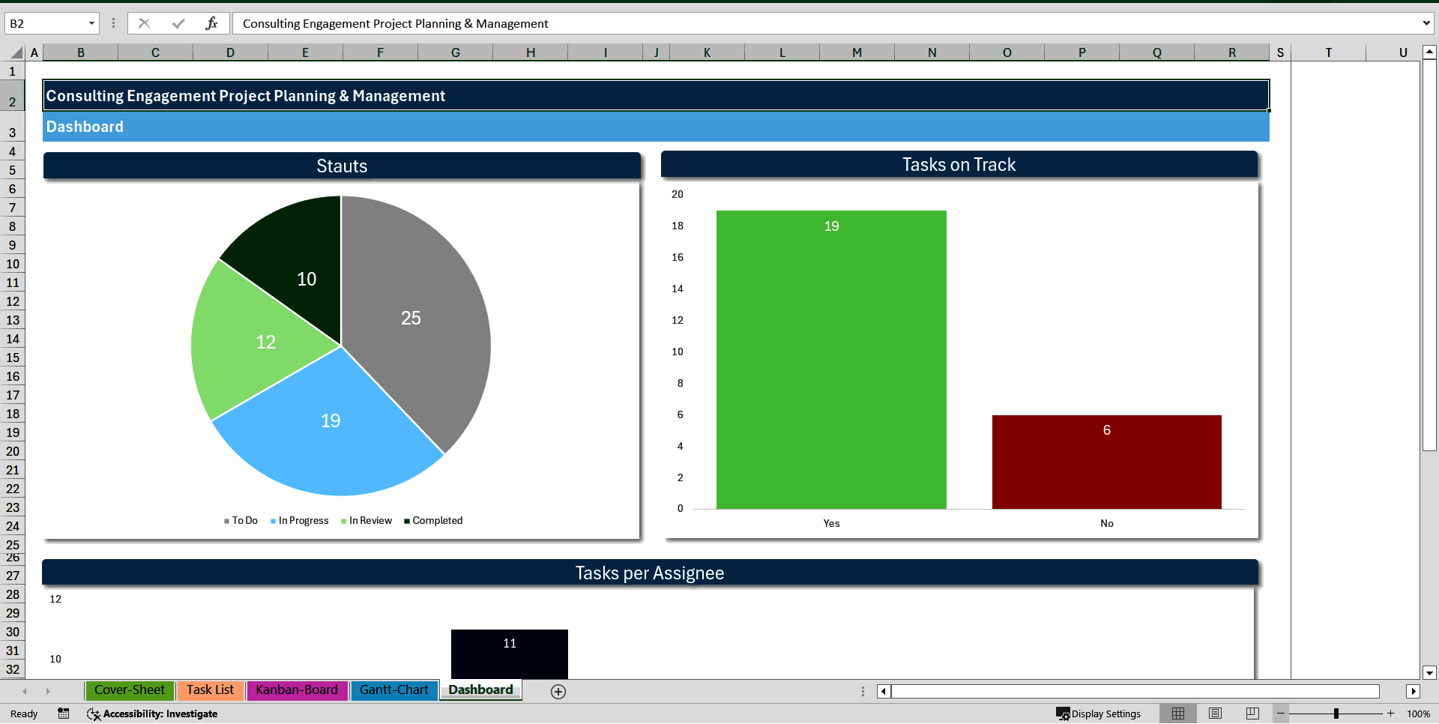Click the next-sheet navigation arrow
The width and height of the screenshot is (1439, 724).
[x=49, y=691]
